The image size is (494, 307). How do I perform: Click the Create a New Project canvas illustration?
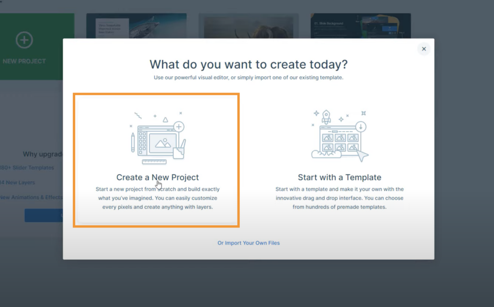click(x=157, y=139)
